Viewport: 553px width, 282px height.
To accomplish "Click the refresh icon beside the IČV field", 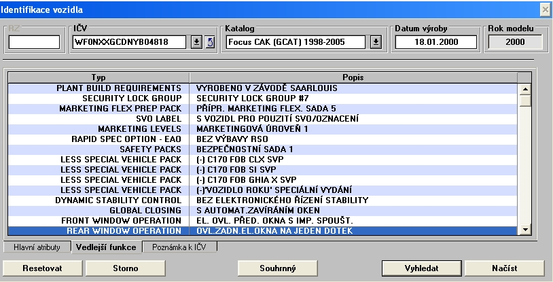I will [x=210, y=42].
